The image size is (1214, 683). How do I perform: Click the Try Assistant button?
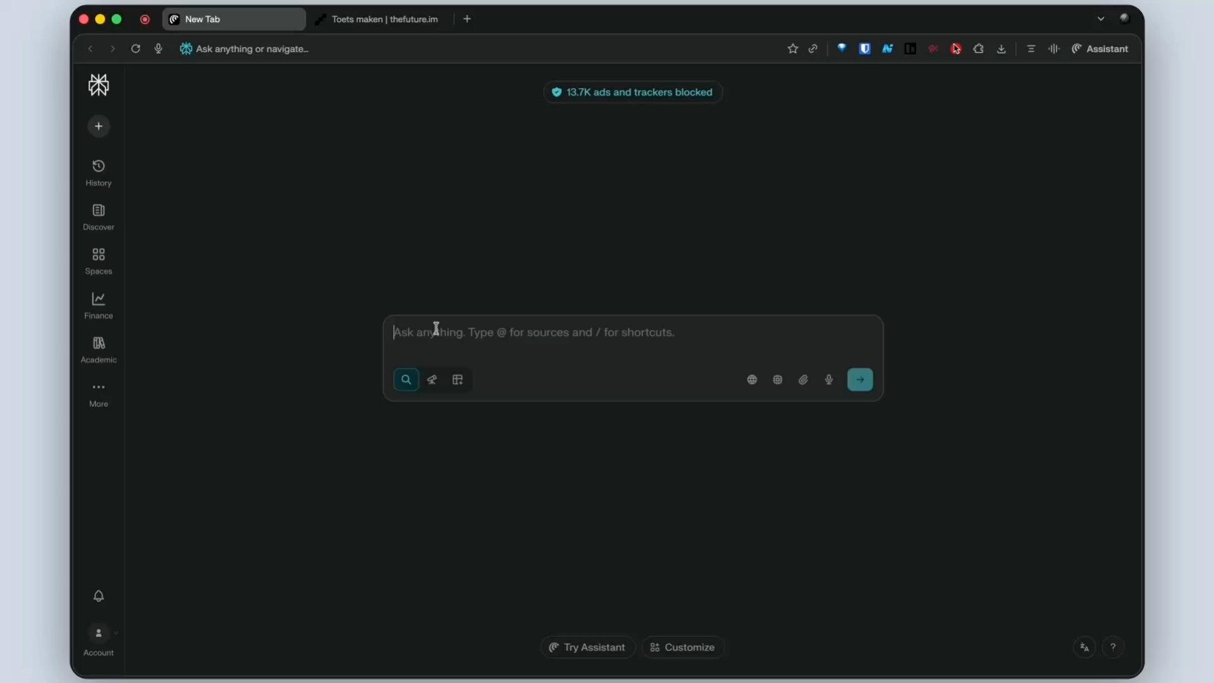tap(587, 647)
